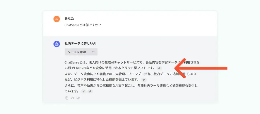Select the あなた sender name
Image resolution: width=260 pixels, height=114 pixels.
coord(69,19)
